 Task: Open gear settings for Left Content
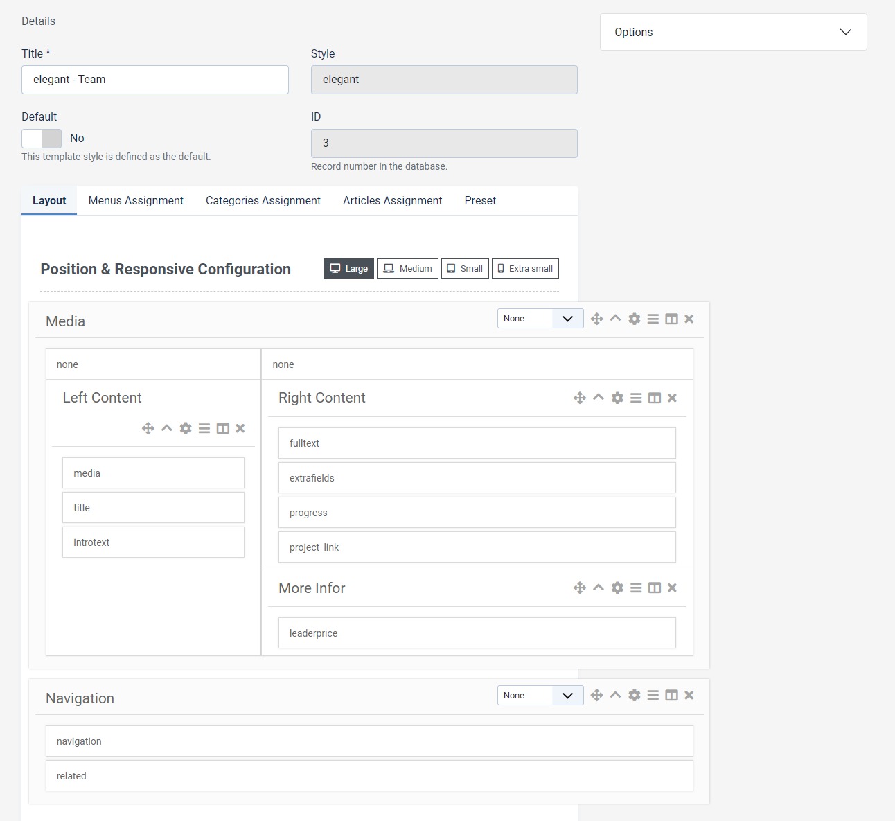point(185,428)
